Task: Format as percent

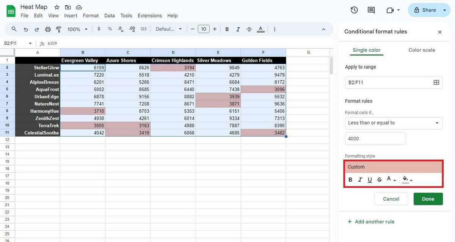Action: (x=110, y=29)
